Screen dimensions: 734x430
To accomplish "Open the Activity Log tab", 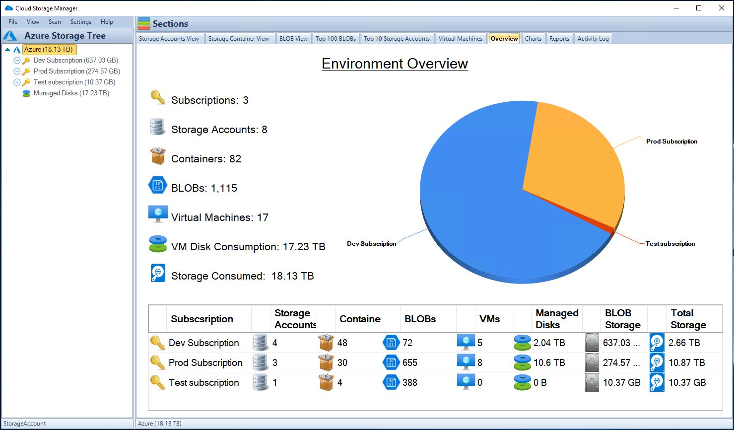I will tap(593, 39).
